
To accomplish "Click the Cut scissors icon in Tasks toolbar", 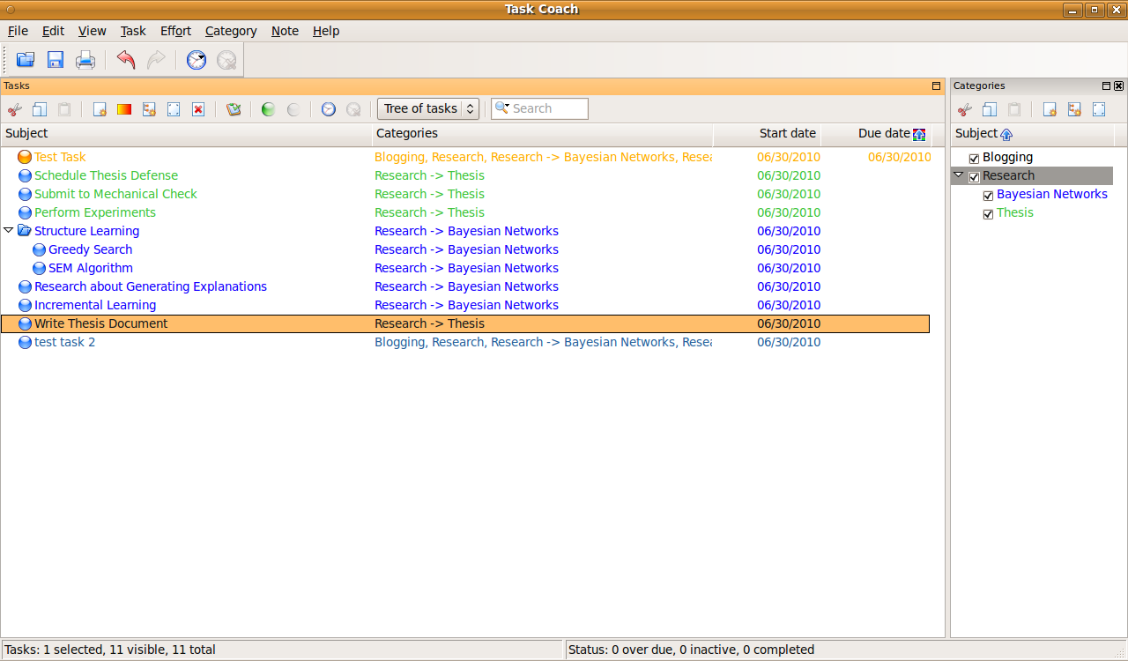I will coord(14,109).
